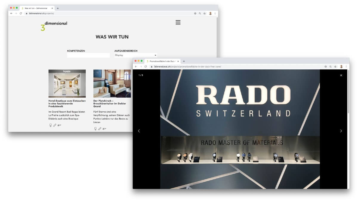
Task: Open the hamburger menu on the 3dimensional page
Action: click(178, 22)
